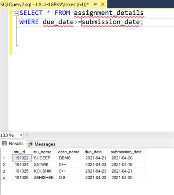
Task: Click the Messages tab icon
Action: 30,144
